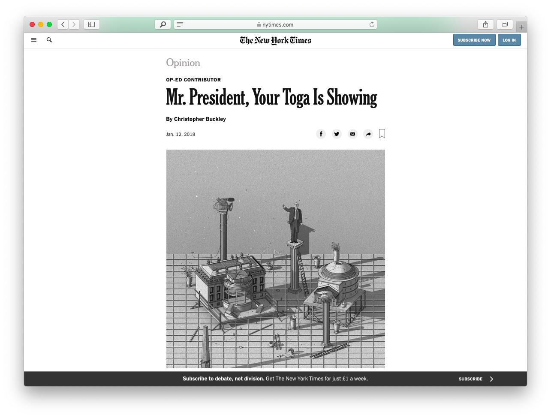Image resolution: width=551 pixels, height=418 pixels.
Task: Click the nytimes.com address field
Action: 275,24
